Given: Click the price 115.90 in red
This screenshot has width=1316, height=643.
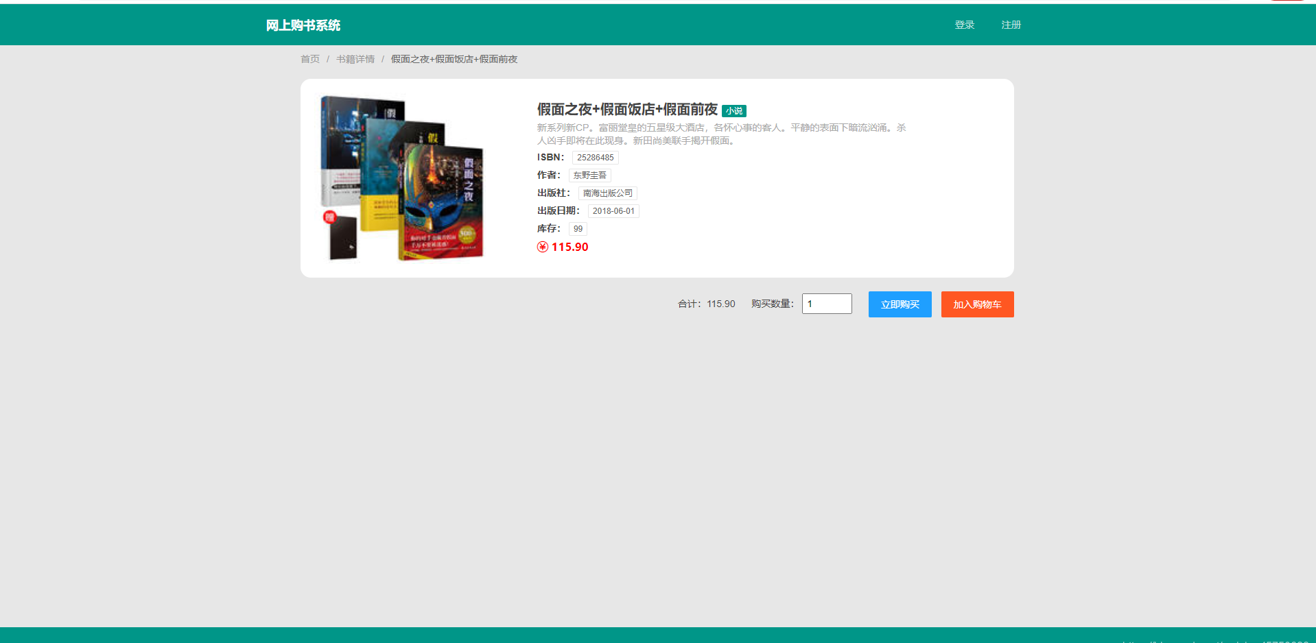Looking at the screenshot, I should point(569,247).
